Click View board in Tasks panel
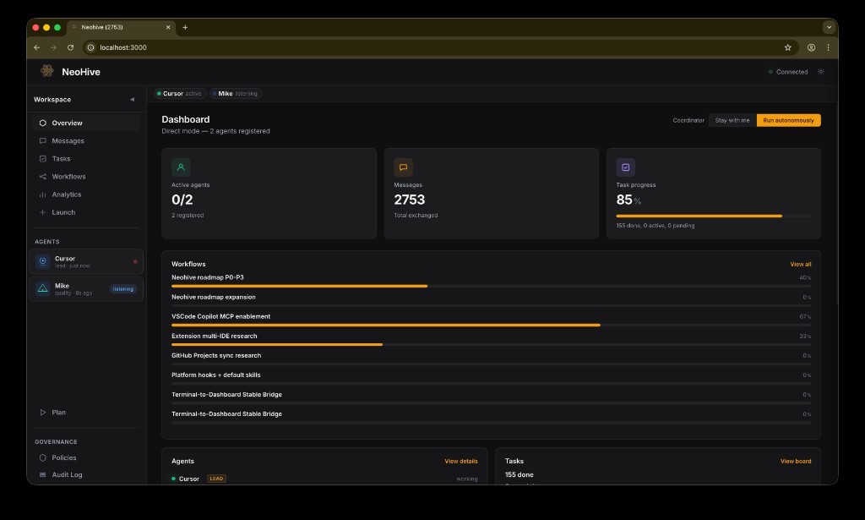Image resolution: width=865 pixels, height=520 pixels. pyautogui.click(x=796, y=461)
